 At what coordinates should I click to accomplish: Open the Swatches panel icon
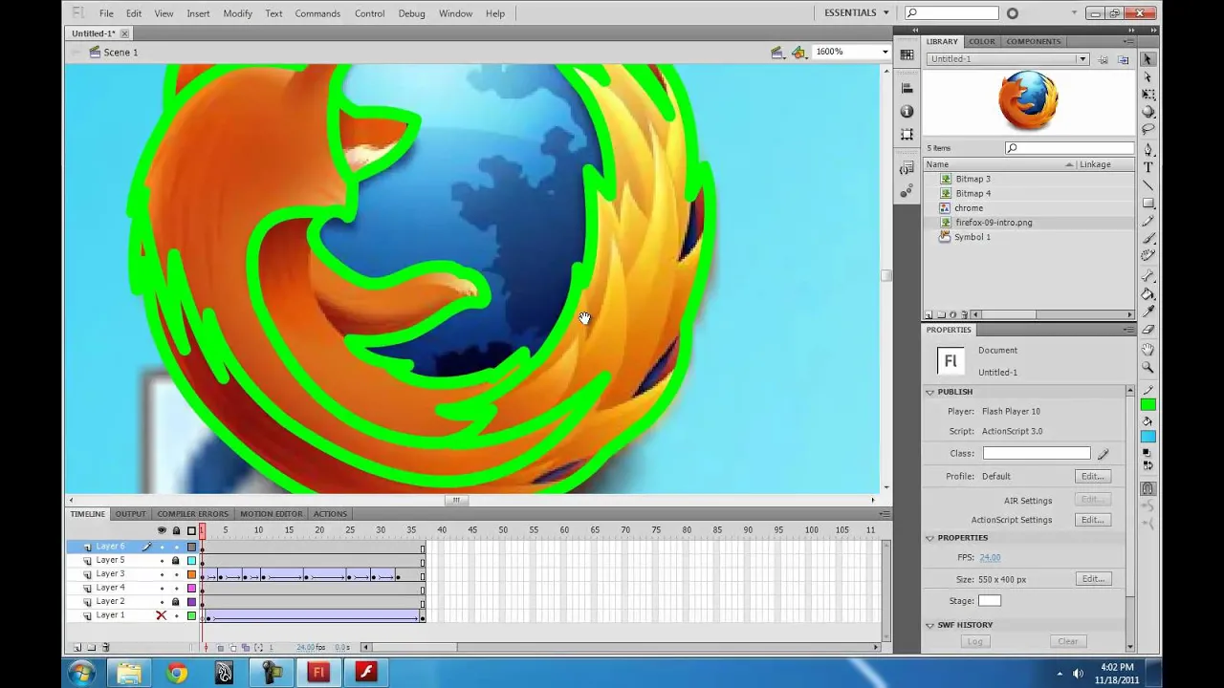click(907, 54)
